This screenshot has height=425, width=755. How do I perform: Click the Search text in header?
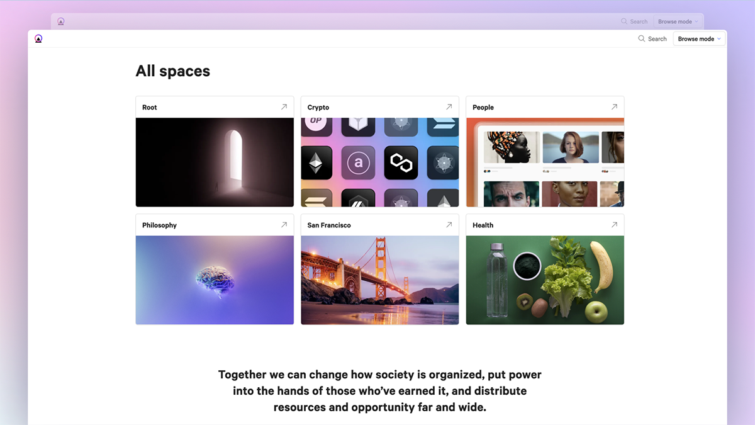click(657, 39)
